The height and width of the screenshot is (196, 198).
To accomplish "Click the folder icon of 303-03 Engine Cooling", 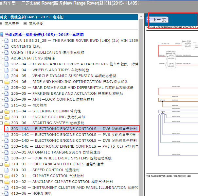I will coord(7,117).
